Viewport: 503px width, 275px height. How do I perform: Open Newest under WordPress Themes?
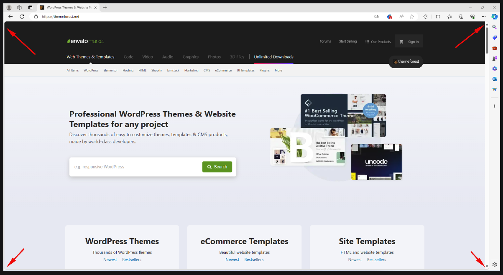pyautogui.click(x=110, y=260)
